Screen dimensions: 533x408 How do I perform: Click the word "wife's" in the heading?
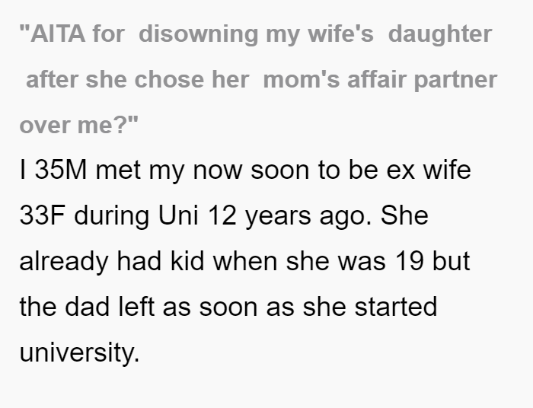tap(340, 34)
